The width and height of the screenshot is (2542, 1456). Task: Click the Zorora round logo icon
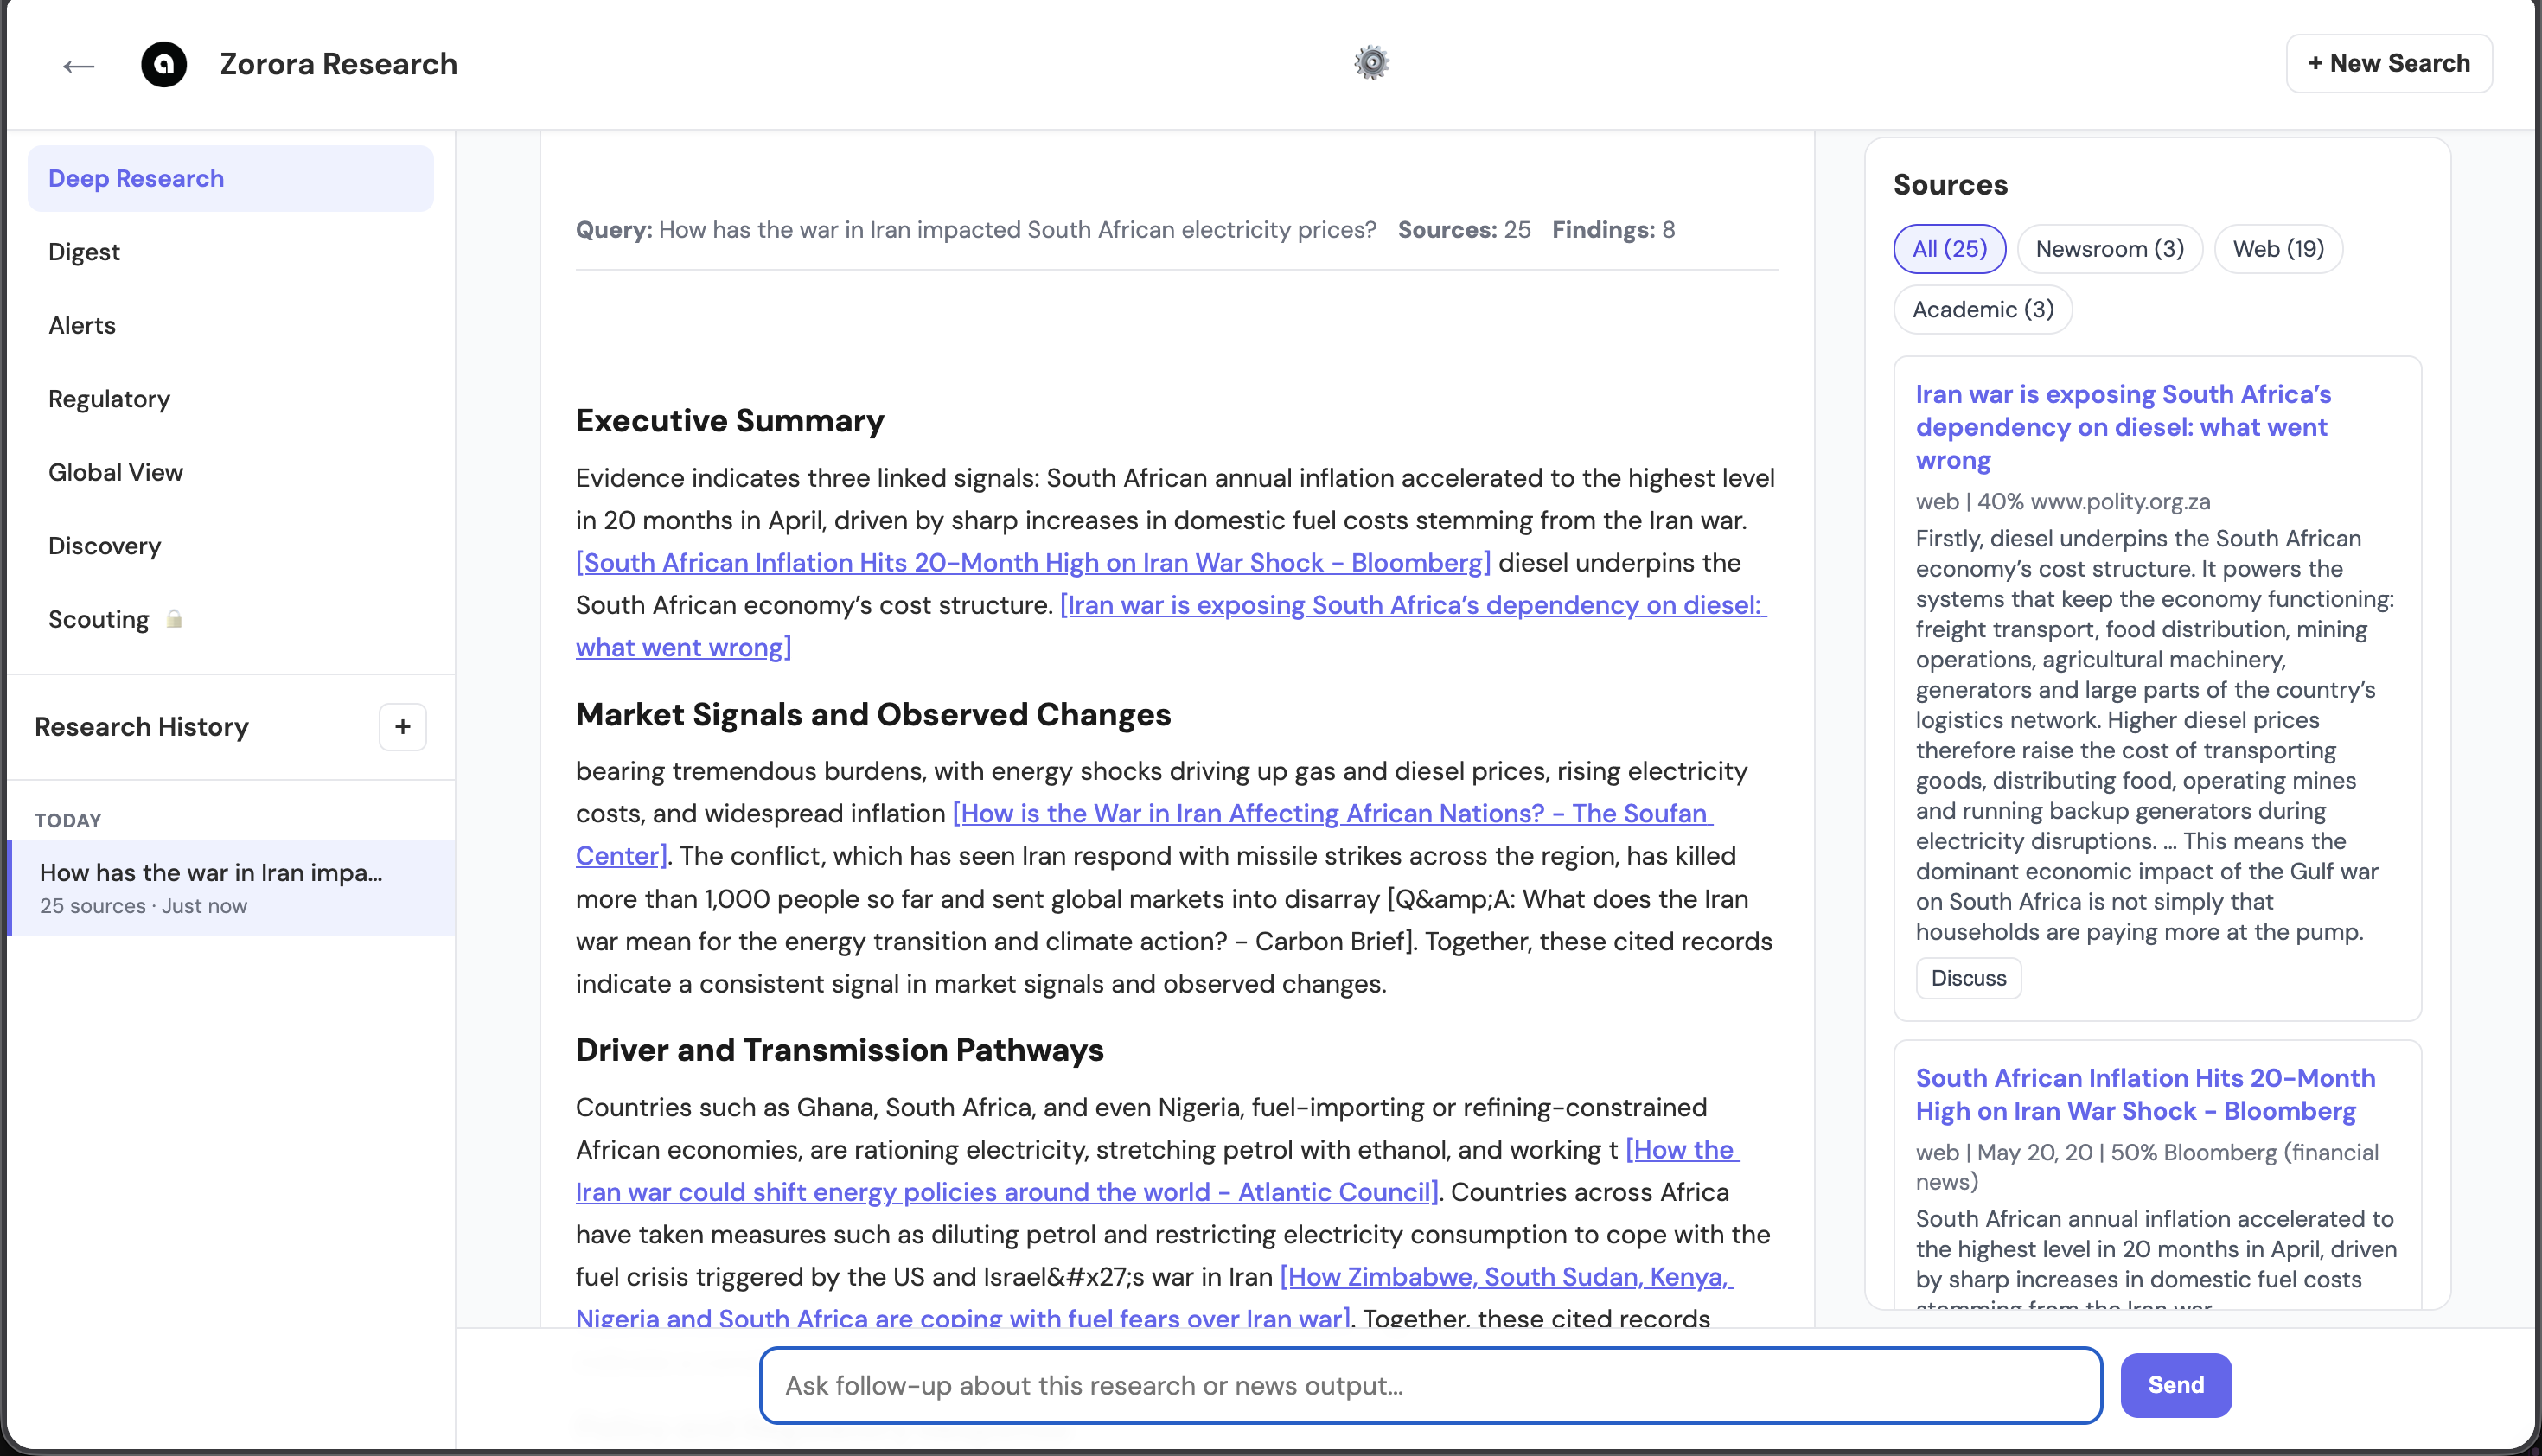pyautogui.click(x=164, y=64)
